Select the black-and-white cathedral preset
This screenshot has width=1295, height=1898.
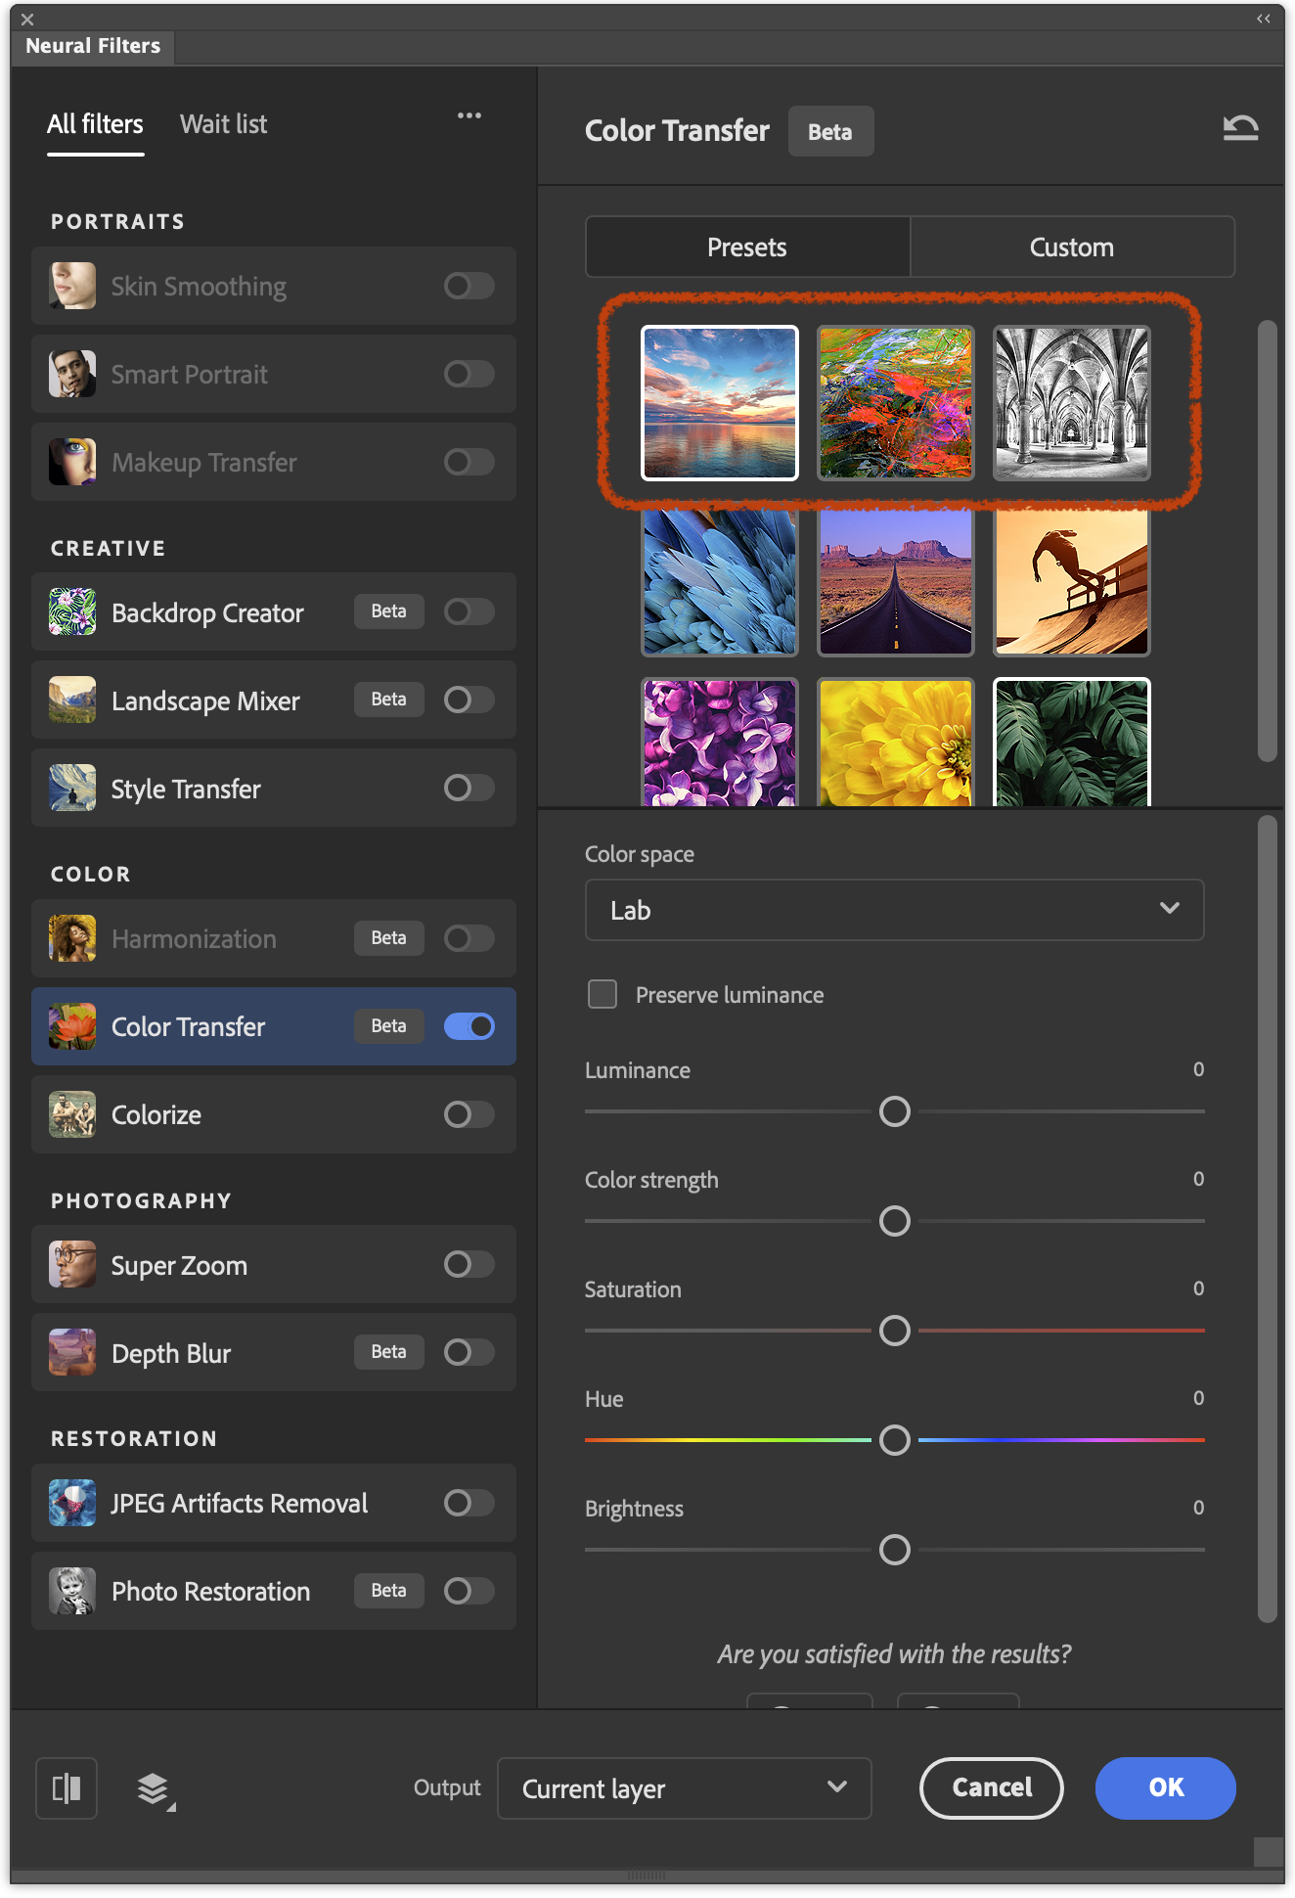1072,403
